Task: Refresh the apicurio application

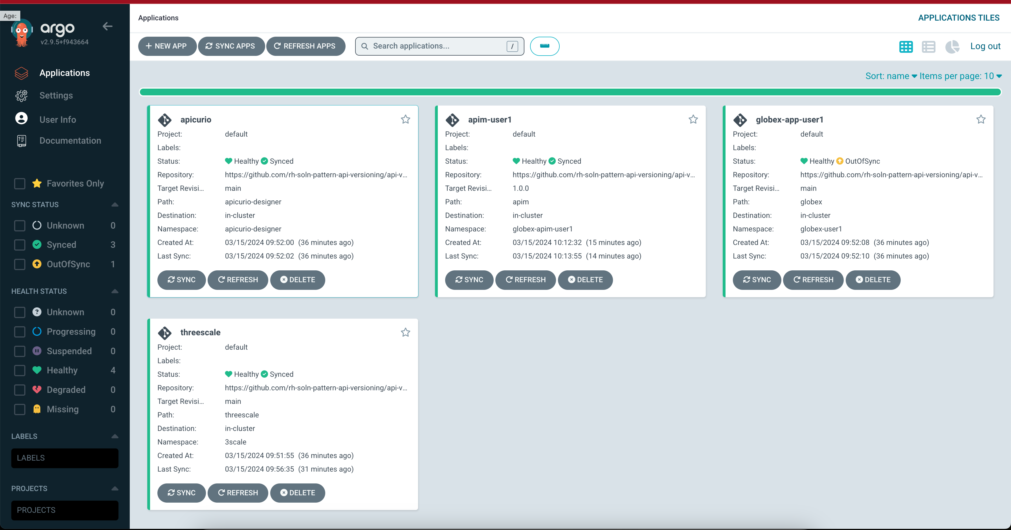Action: click(238, 280)
